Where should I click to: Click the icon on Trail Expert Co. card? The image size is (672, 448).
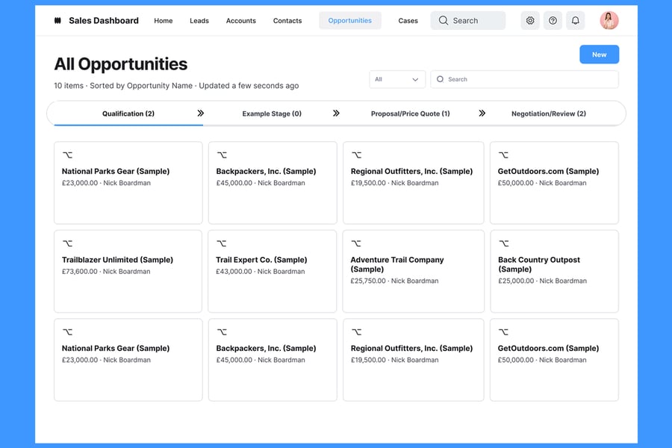[222, 243]
